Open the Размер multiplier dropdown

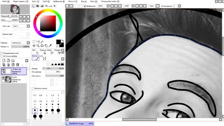click(x=44, y=69)
